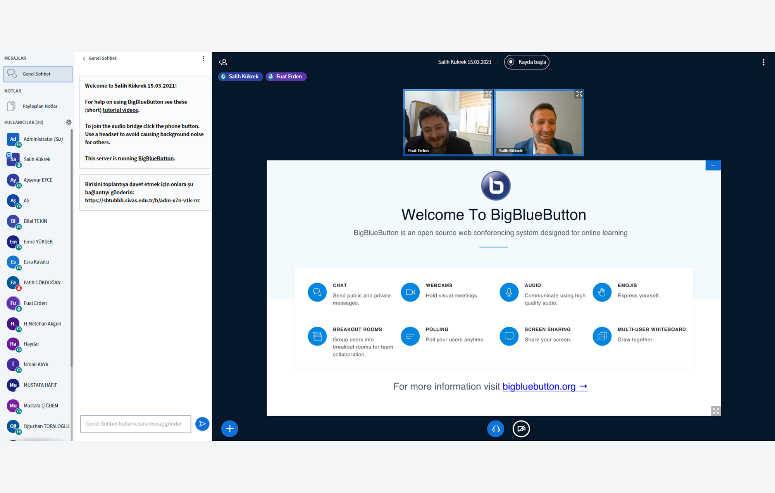Open the main options menu in the top right

(763, 62)
